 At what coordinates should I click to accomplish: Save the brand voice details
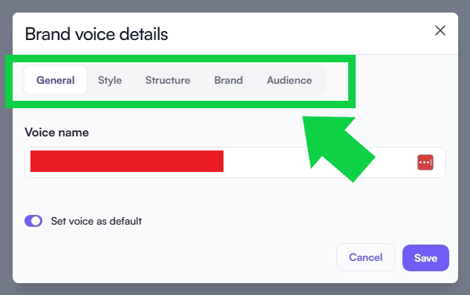click(425, 258)
